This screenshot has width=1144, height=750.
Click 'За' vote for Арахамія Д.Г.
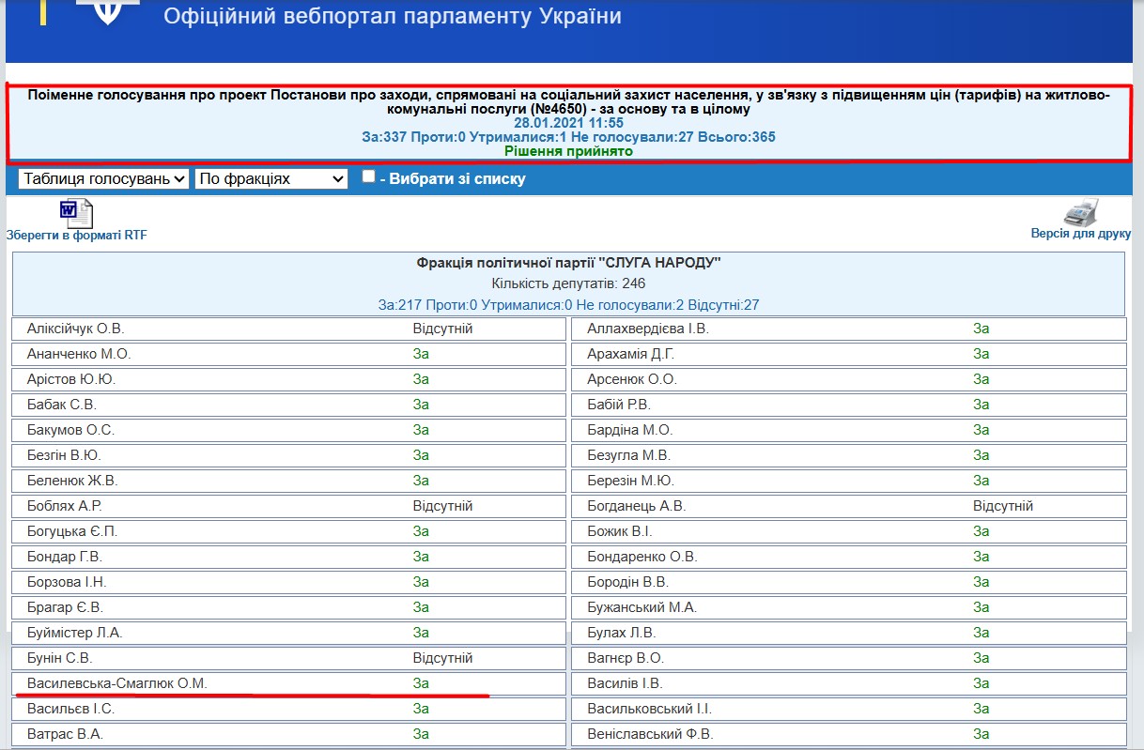[x=982, y=354]
